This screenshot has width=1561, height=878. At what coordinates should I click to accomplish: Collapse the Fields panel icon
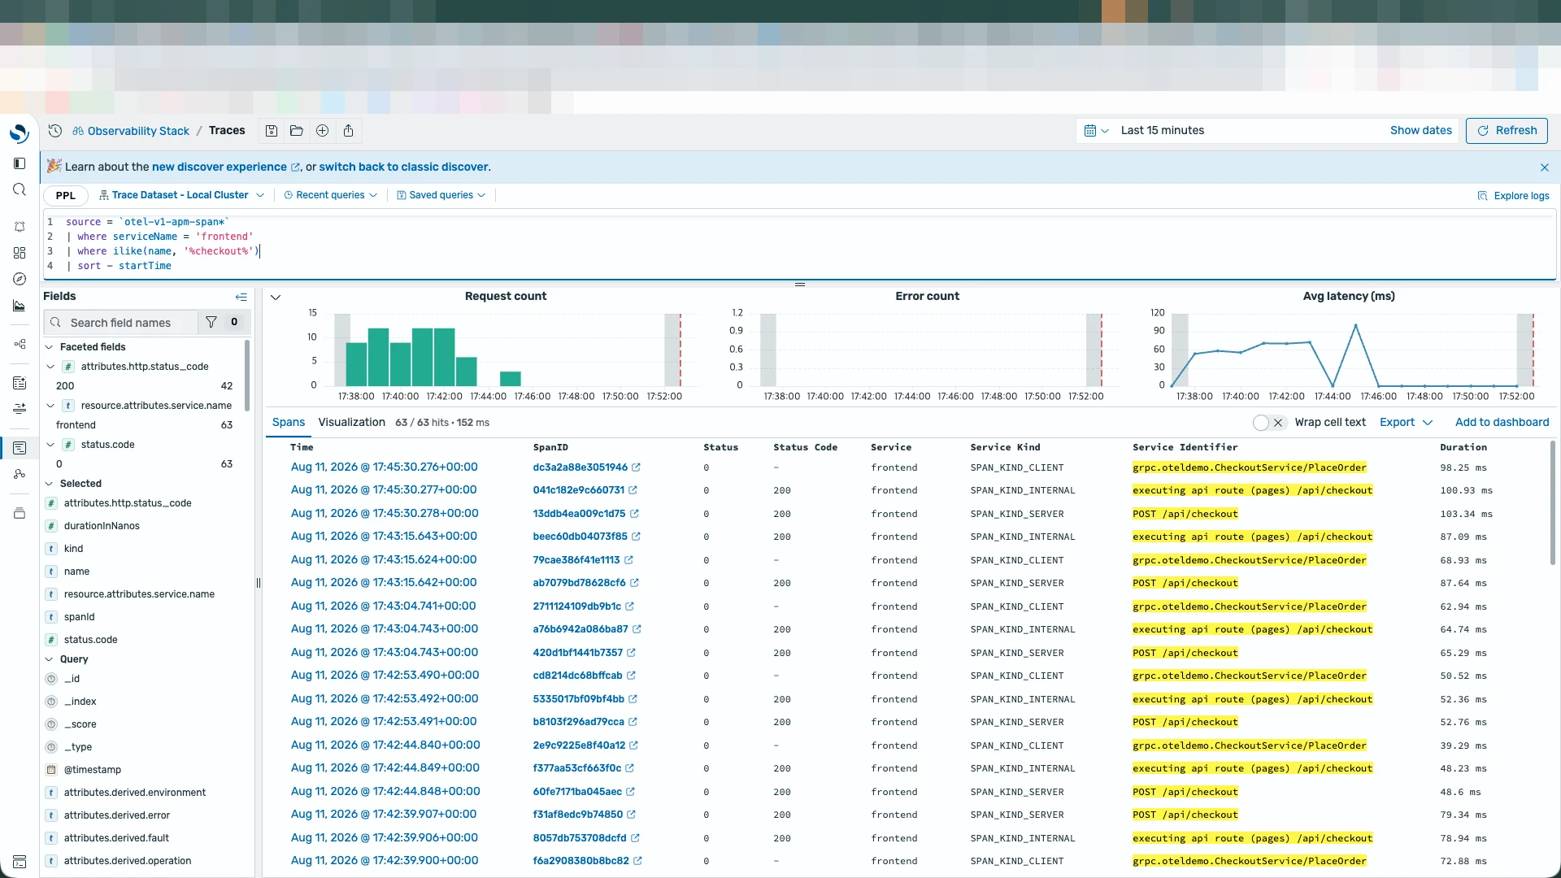tap(241, 297)
